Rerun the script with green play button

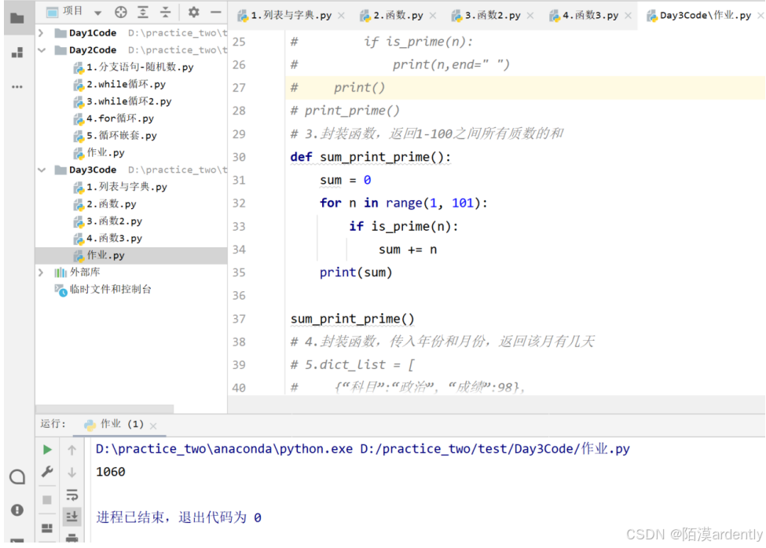tap(47, 449)
